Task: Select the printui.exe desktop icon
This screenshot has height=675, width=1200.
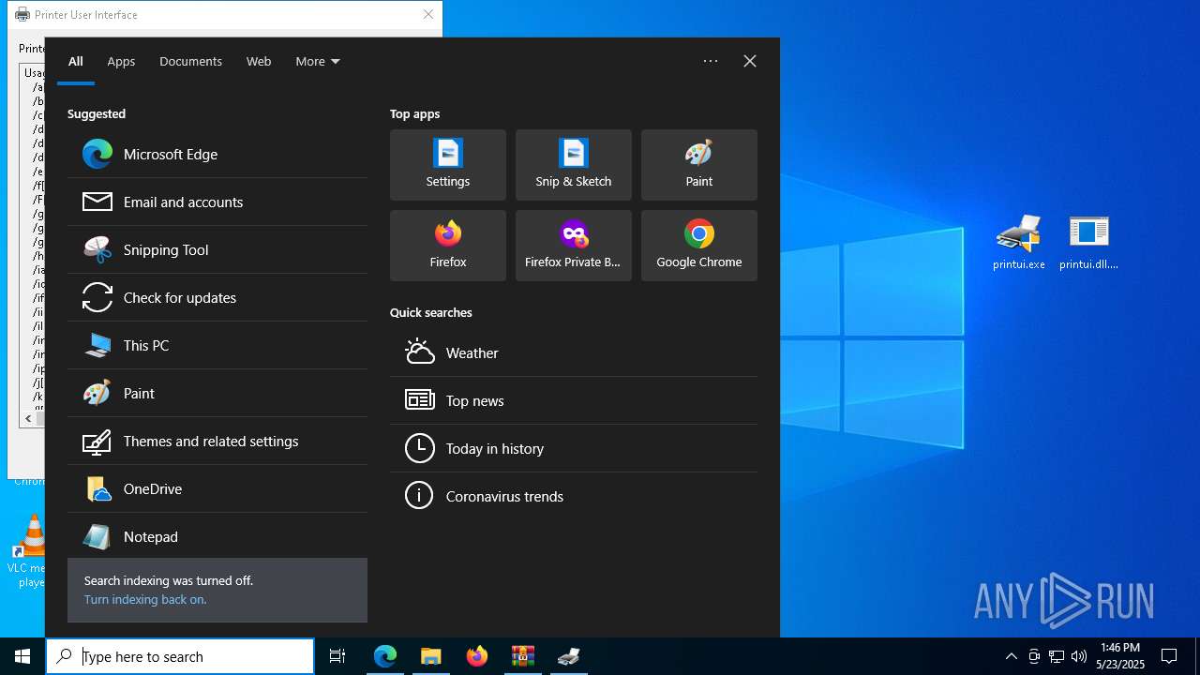Action: click(1019, 243)
